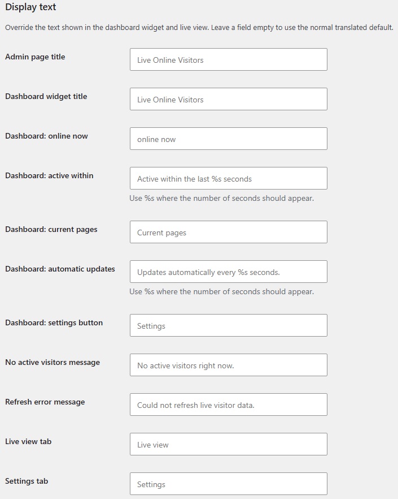The height and width of the screenshot is (499, 398).
Task: Focus the Dashboard widget title text box
Action: pyautogui.click(x=229, y=99)
